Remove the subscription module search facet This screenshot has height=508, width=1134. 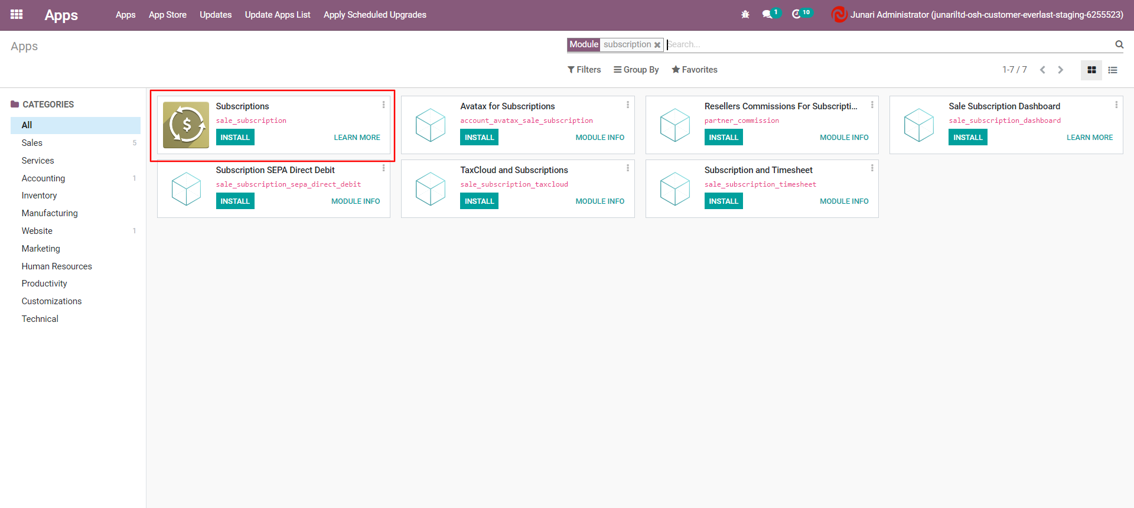click(657, 45)
